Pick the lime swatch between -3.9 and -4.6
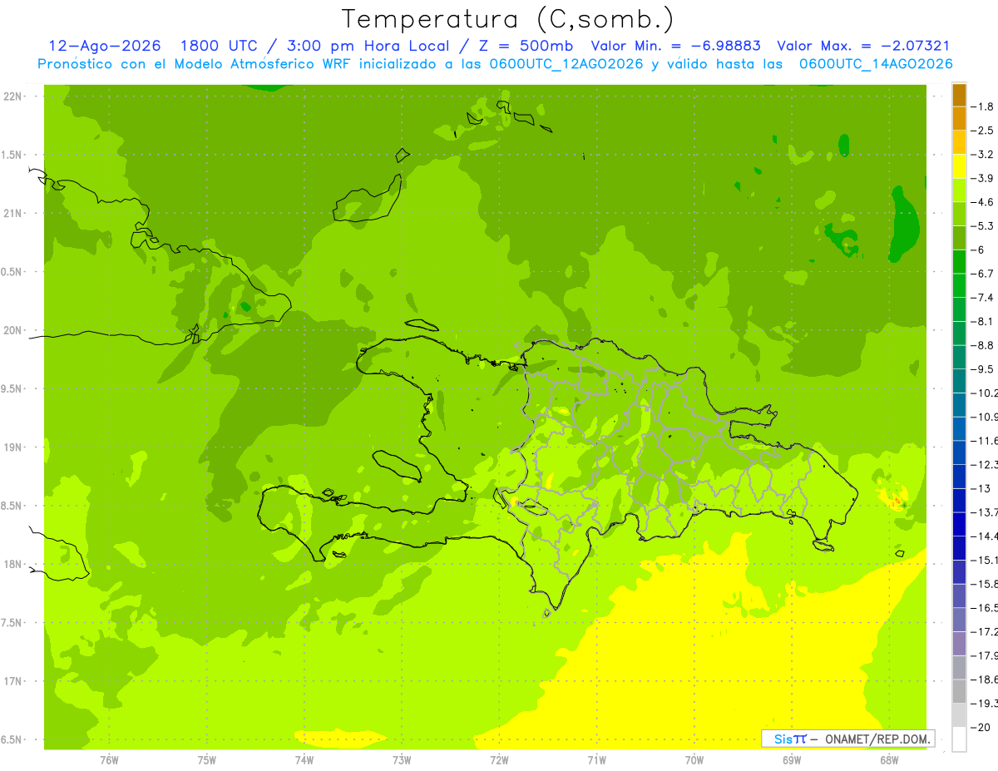Image resolution: width=998 pixels, height=771 pixels. [959, 190]
